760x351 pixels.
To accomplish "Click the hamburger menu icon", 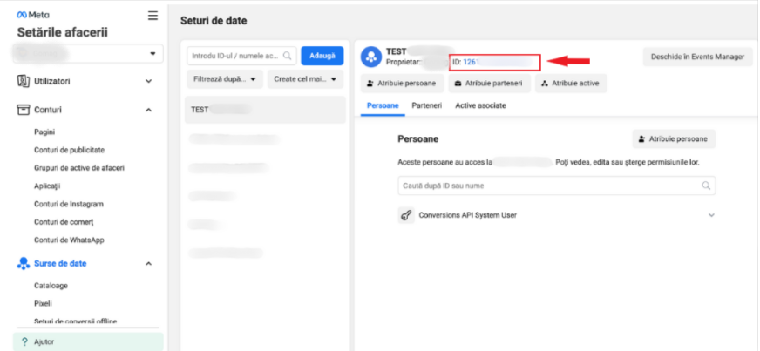I will click(153, 15).
